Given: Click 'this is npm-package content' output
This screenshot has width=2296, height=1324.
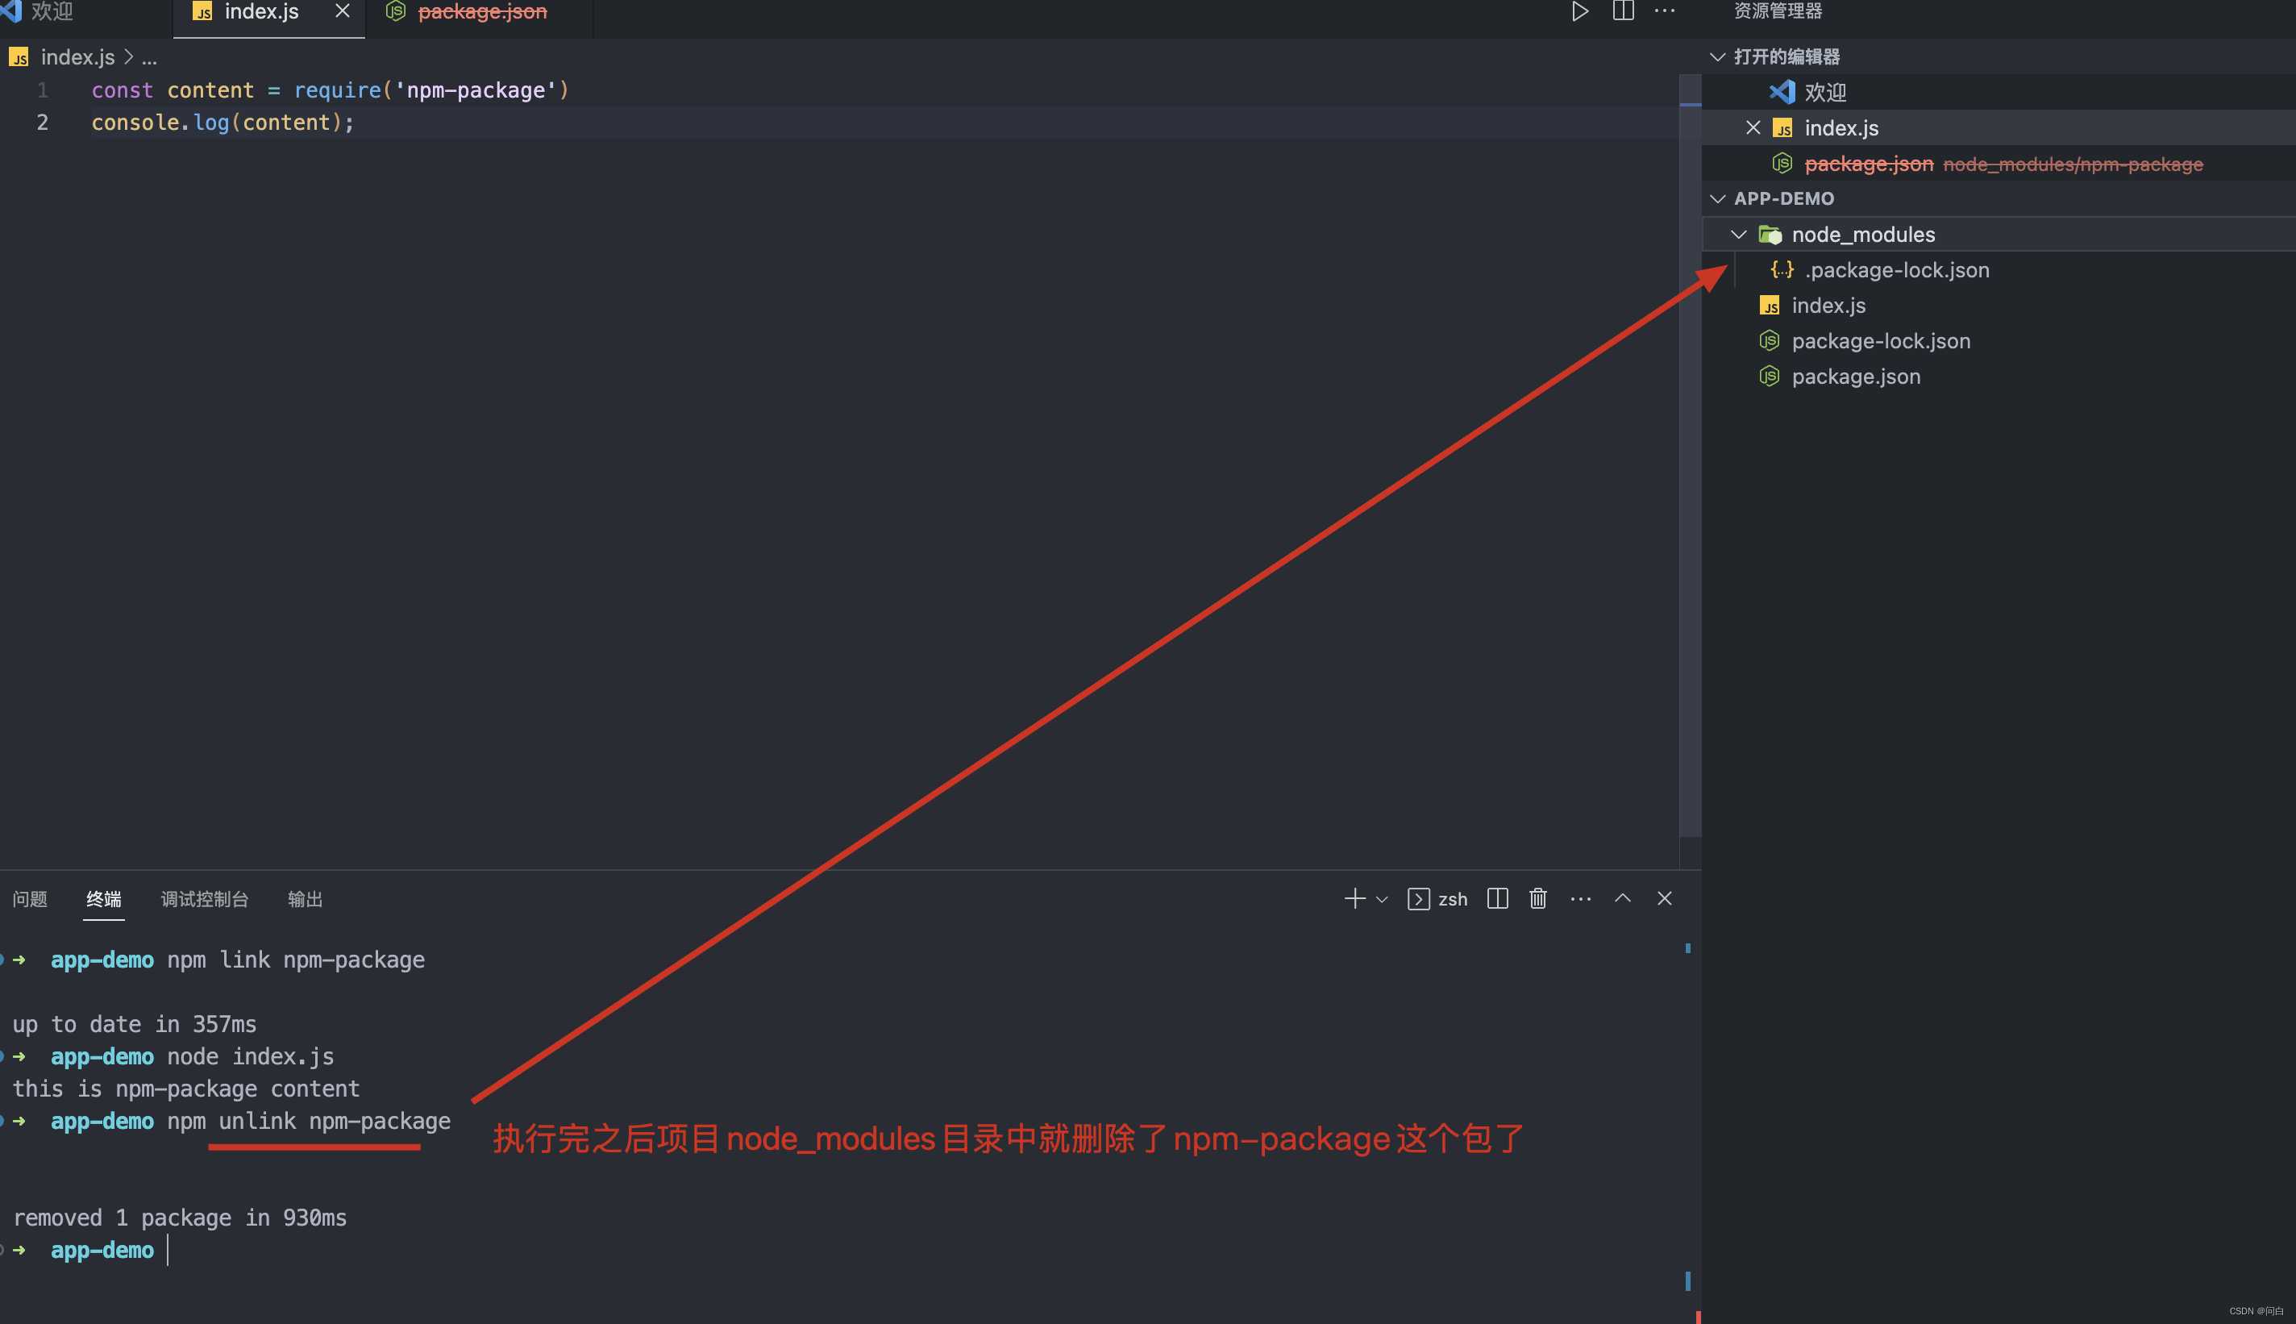Looking at the screenshot, I should (x=186, y=1089).
